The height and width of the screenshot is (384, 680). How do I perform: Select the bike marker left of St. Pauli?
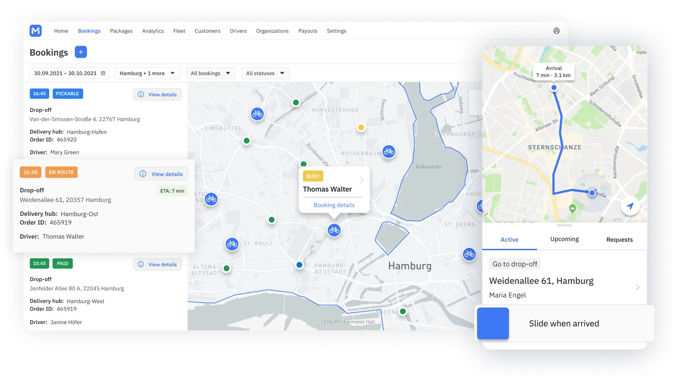pyautogui.click(x=232, y=244)
